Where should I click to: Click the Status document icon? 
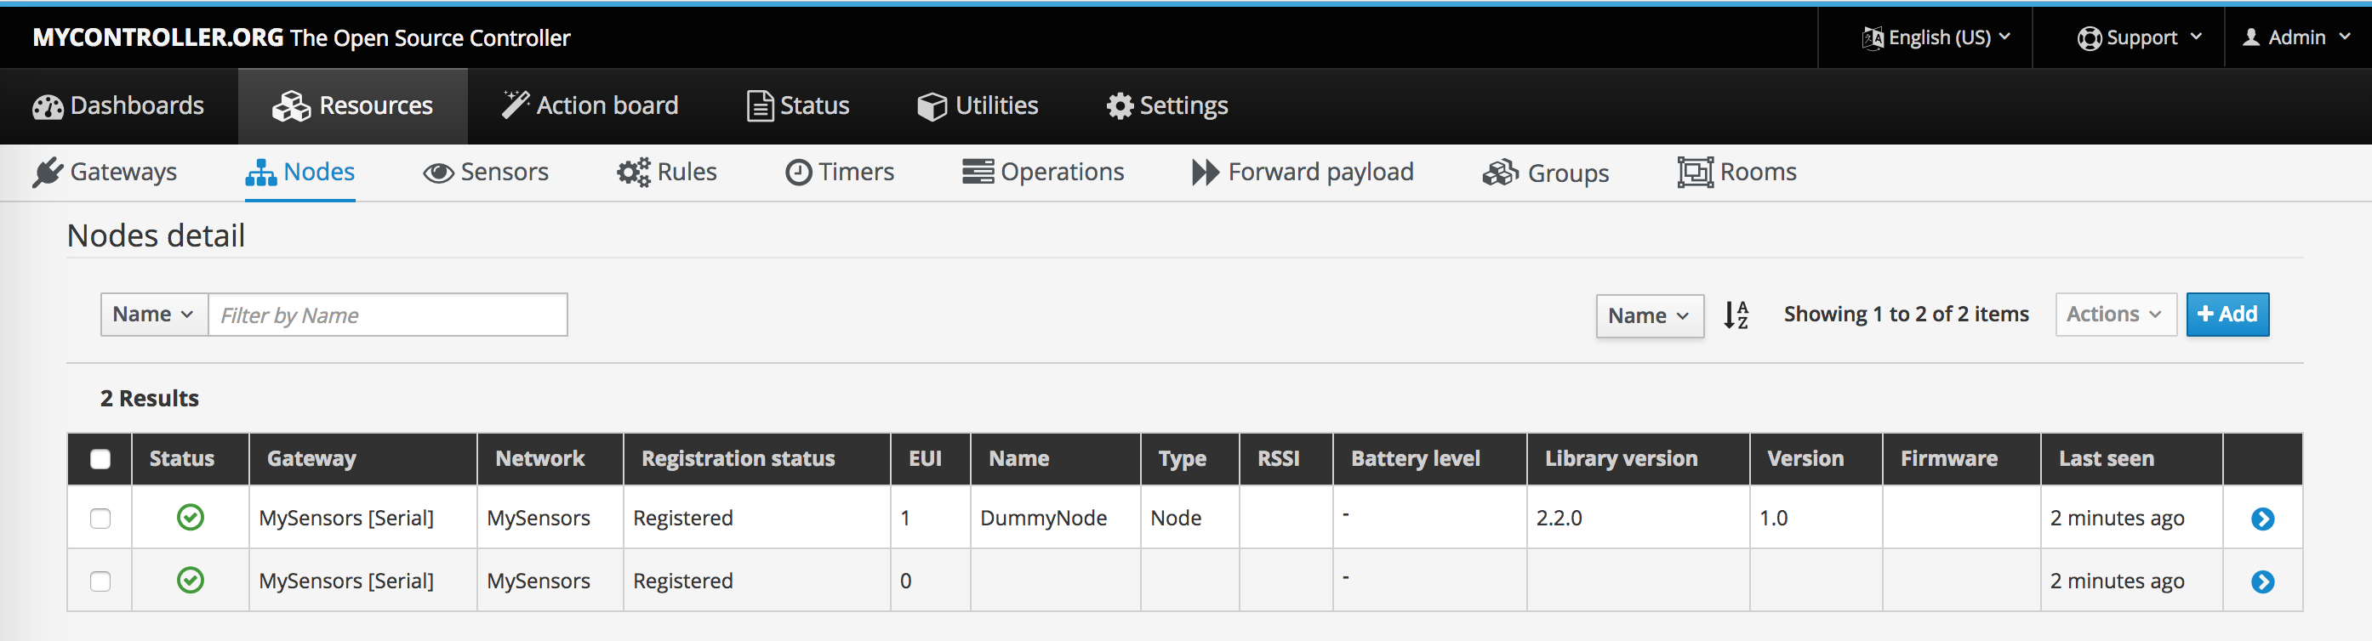click(x=760, y=106)
